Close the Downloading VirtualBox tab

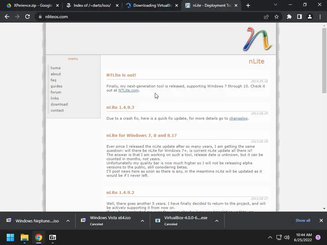[177, 6]
